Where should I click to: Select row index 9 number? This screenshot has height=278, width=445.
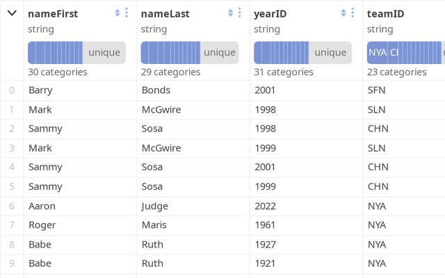pos(12,263)
